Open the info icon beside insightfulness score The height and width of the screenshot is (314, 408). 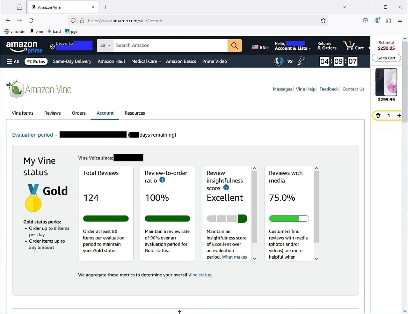coord(226,188)
